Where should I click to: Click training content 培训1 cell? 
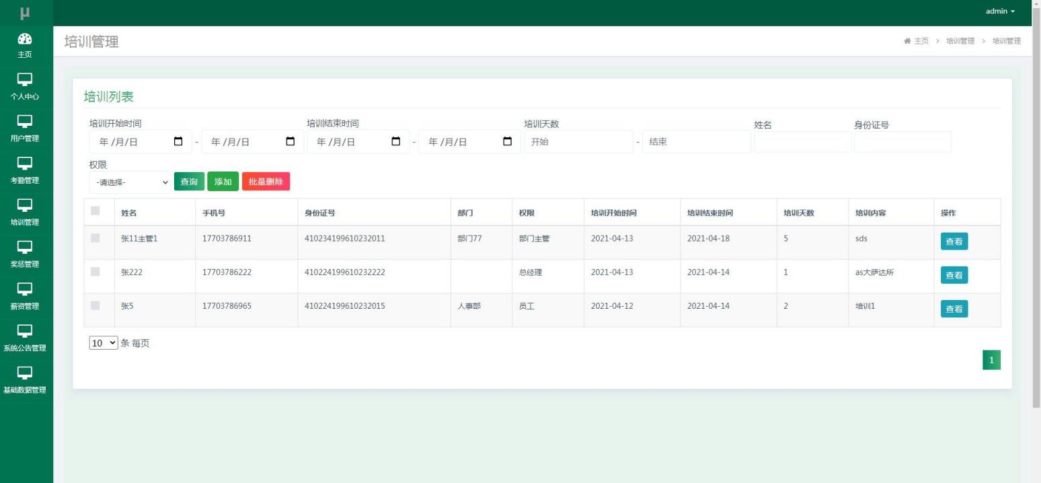(x=865, y=305)
